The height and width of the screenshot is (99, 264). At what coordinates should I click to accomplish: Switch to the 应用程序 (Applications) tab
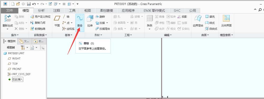(128, 11)
